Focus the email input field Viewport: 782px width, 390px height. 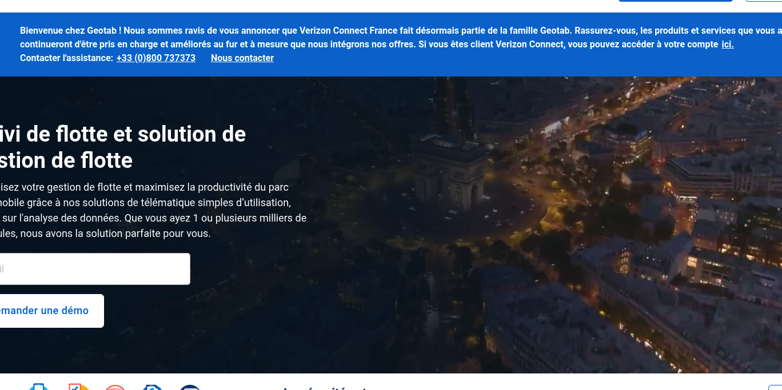pos(95,269)
